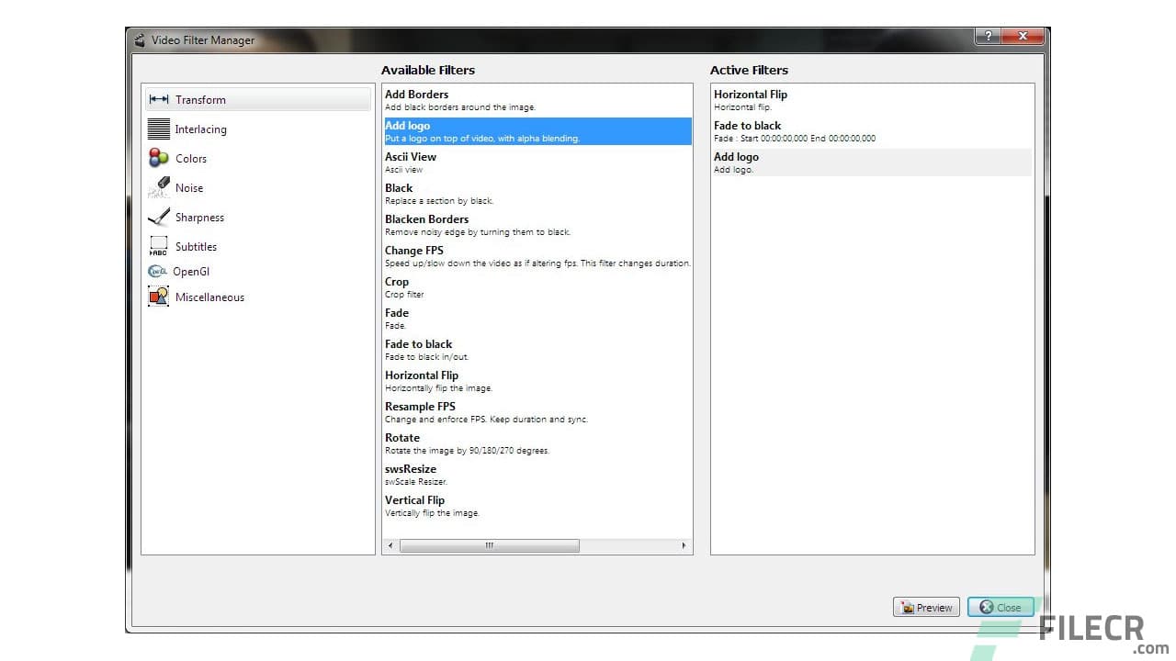Click the left arrow of the scrollbar

click(x=389, y=544)
